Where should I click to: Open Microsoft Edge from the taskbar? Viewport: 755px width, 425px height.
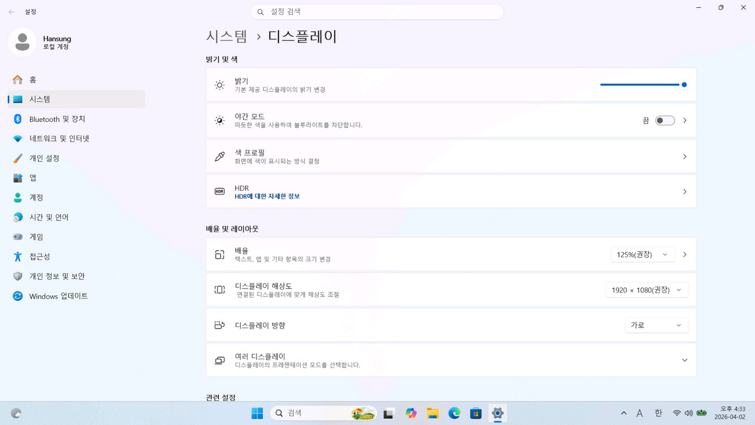coord(454,413)
